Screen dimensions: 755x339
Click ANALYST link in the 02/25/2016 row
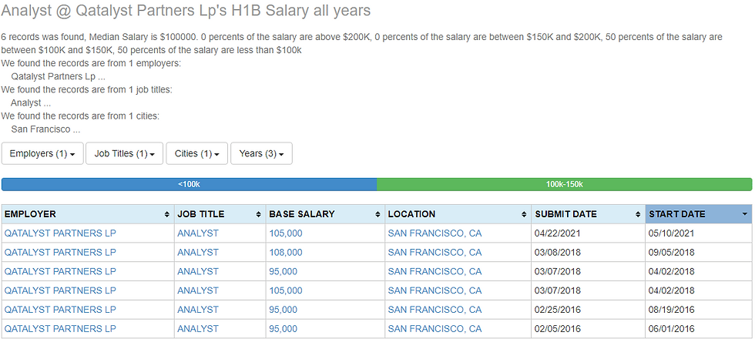pos(198,310)
